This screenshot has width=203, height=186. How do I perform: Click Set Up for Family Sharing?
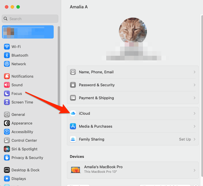(x=185, y=139)
